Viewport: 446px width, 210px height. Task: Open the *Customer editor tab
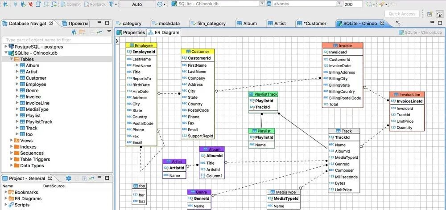(x=312, y=24)
